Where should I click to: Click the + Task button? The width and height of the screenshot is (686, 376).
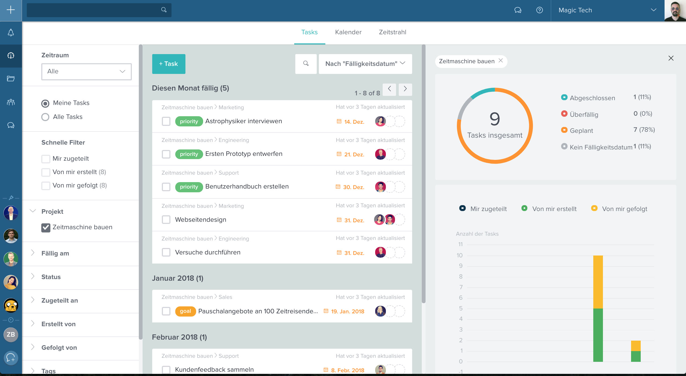(169, 64)
